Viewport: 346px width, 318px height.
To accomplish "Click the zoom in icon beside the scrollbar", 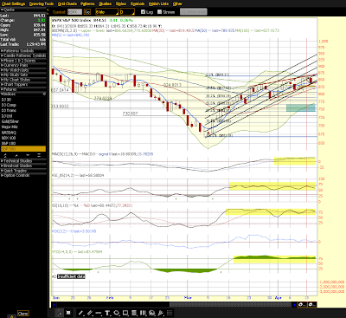I will pyautogui.click(x=302, y=304).
